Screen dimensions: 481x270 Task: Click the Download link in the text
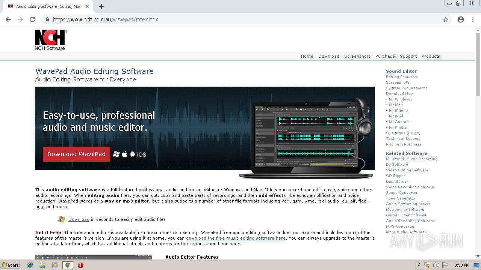pyautogui.click(x=79, y=219)
